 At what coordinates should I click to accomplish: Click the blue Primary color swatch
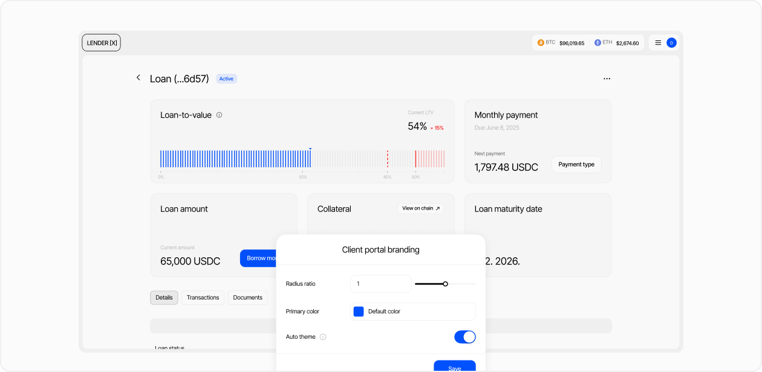tap(359, 312)
